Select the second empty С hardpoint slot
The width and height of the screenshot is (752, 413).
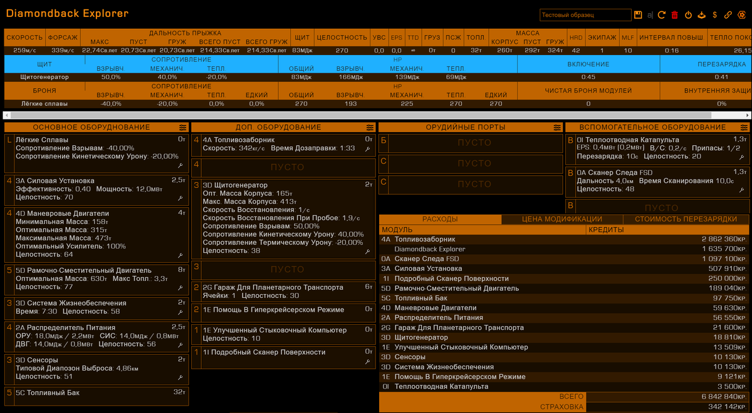[470, 184]
